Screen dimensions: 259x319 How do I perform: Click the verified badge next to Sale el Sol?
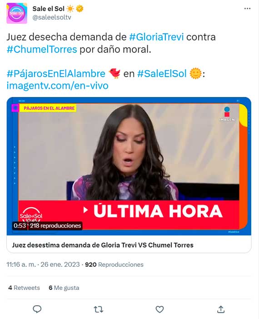click(80, 9)
